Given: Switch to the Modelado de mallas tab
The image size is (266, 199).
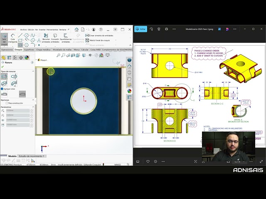Looking at the screenshot, I should click(x=62, y=50).
